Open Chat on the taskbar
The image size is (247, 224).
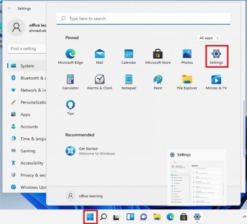143,217
